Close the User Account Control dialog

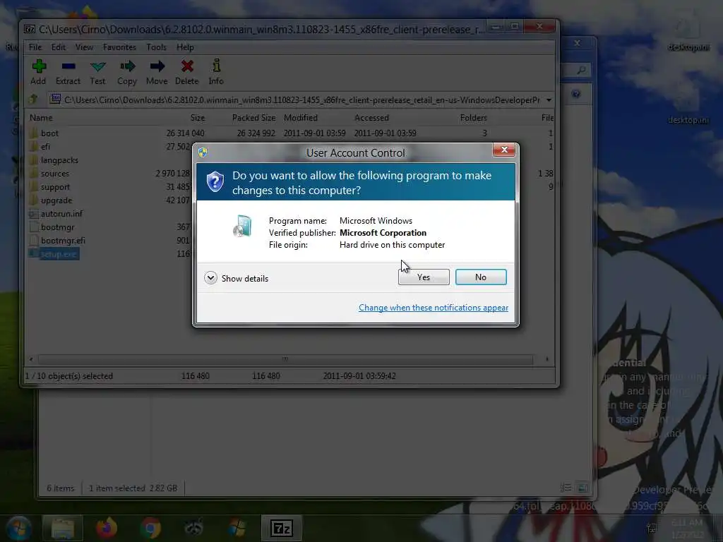[x=504, y=150]
